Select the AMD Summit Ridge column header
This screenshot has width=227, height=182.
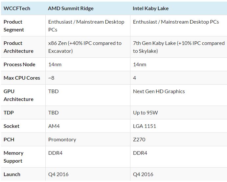[71, 9]
